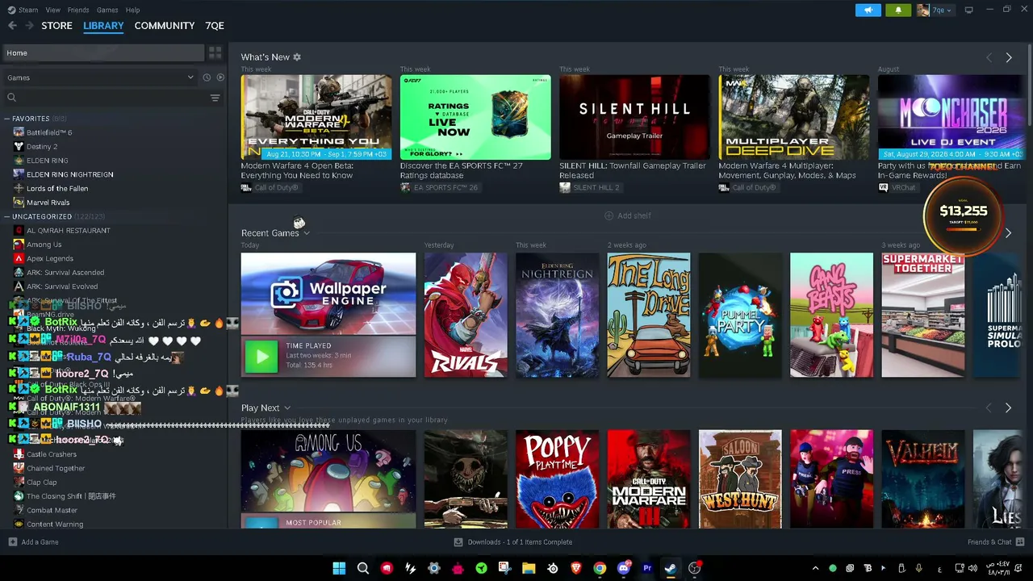Open advanced filter options icon
The image size is (1033, 581).
click(215, 98)
